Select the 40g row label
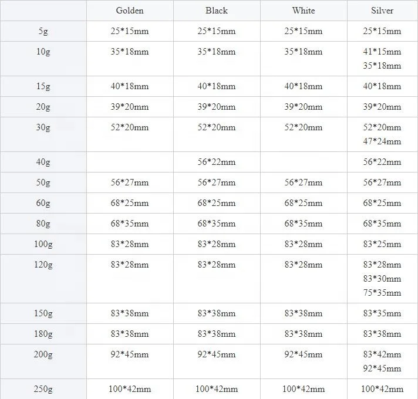Screen dimensions: 418x399 click(x=43, y=162)
